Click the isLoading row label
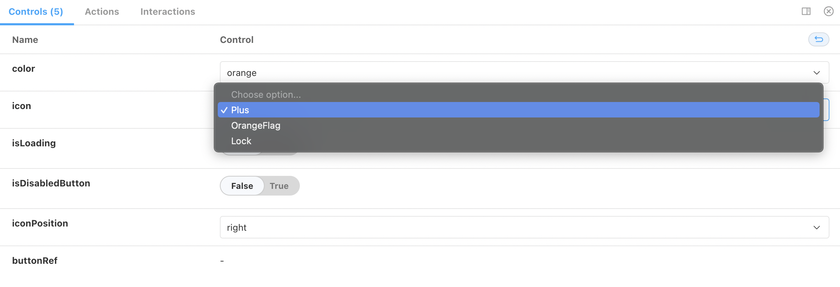The height and width of the screenshot is (287, 840). coord(34,143)
